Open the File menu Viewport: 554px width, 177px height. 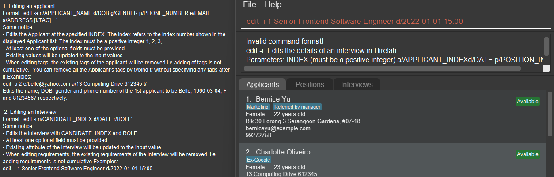[x=250, y=4]
